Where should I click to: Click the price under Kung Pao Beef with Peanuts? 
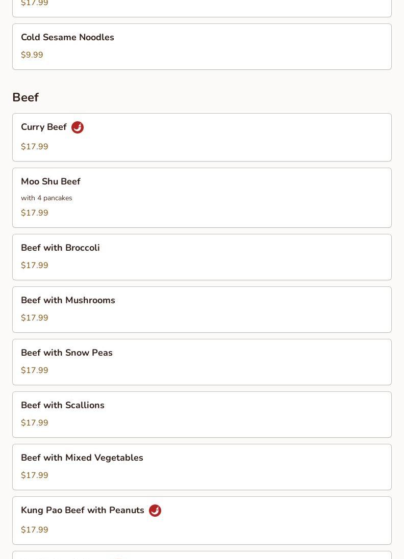tap(35, 530)
